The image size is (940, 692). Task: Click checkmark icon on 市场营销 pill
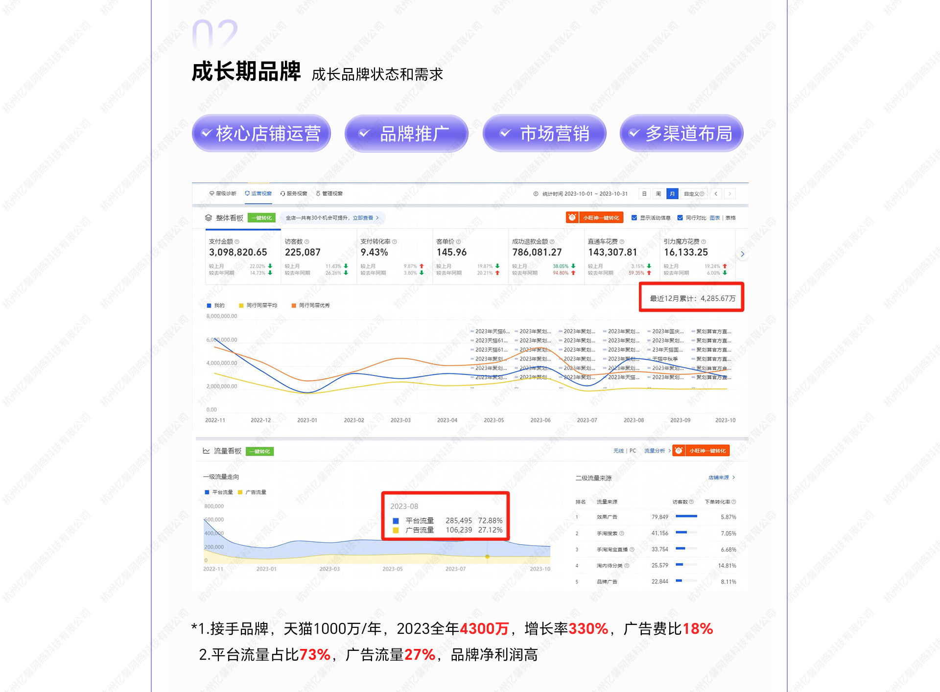[505, 133]
